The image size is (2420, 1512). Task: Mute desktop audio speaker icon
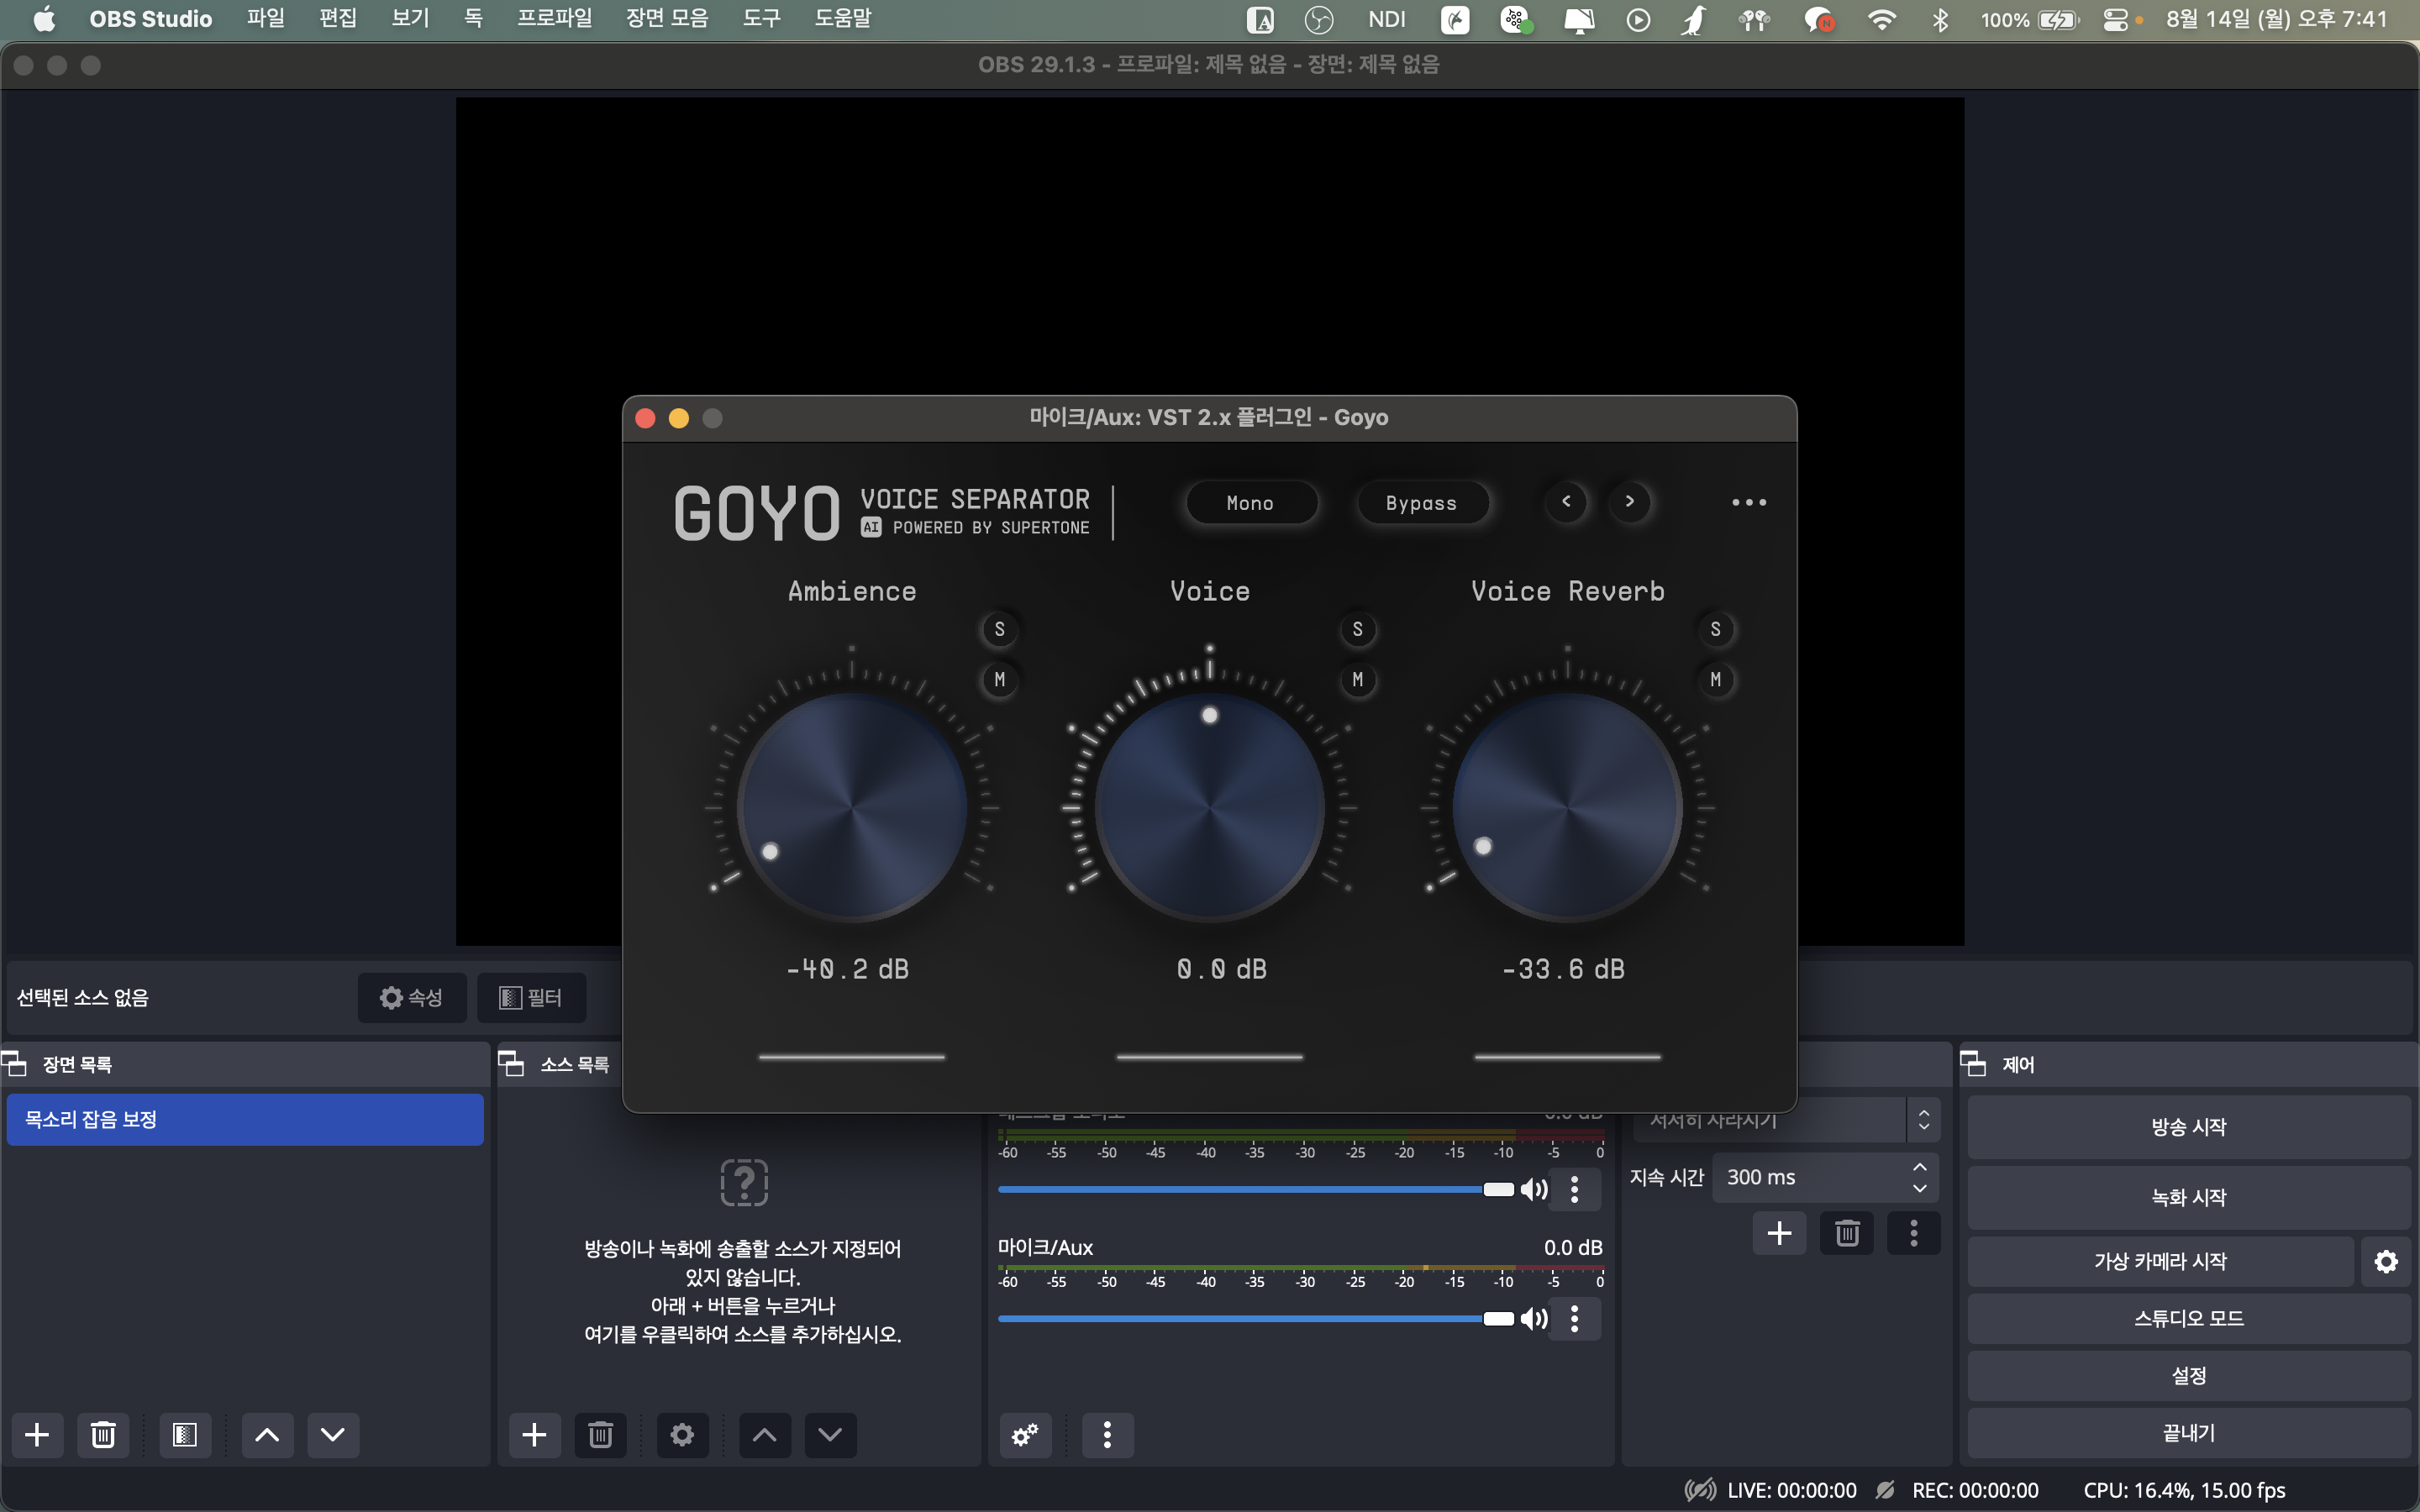[1534, 1189]
